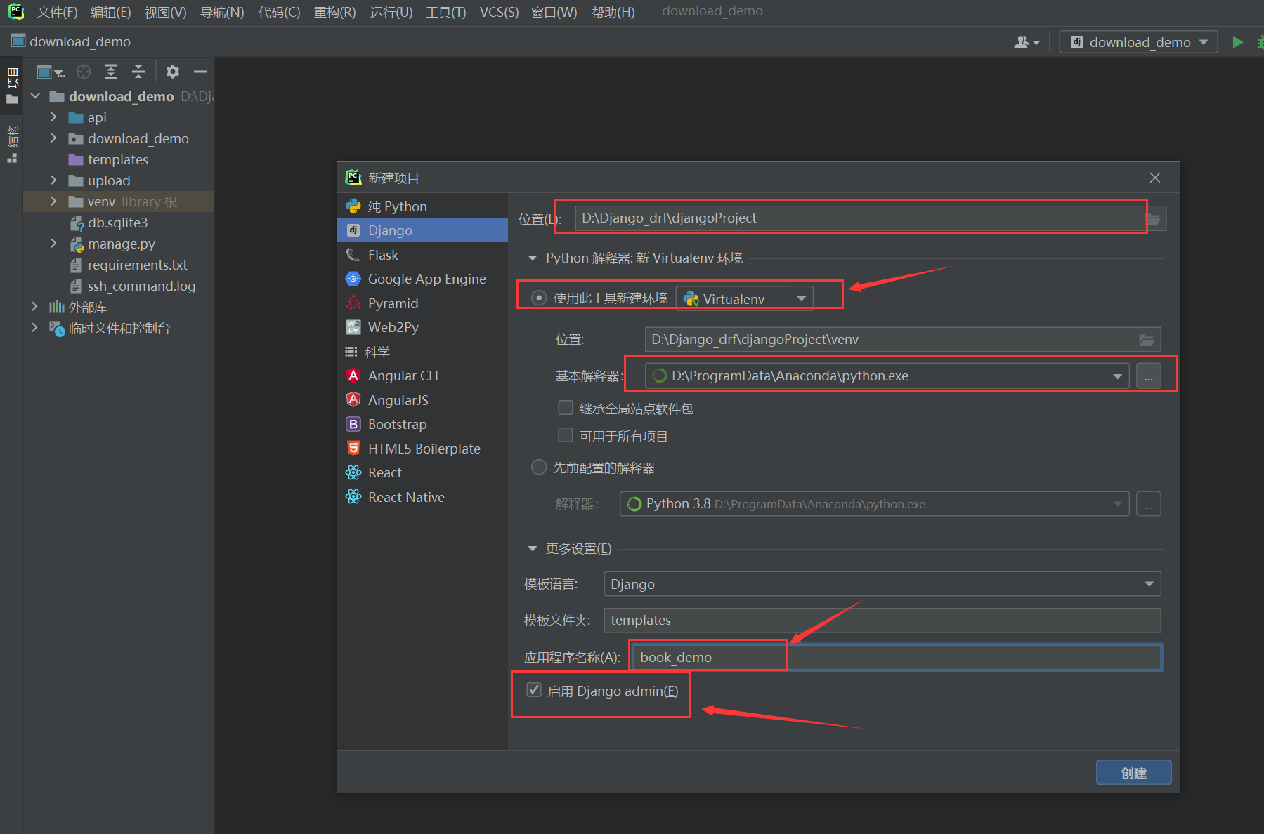Open 导航(N) menu
Screen dimensions: 1264x834
tap(222, 12)
